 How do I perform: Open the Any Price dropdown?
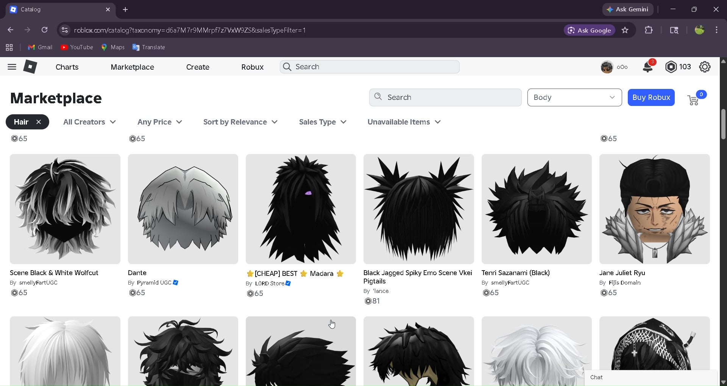tap(159, 122)
